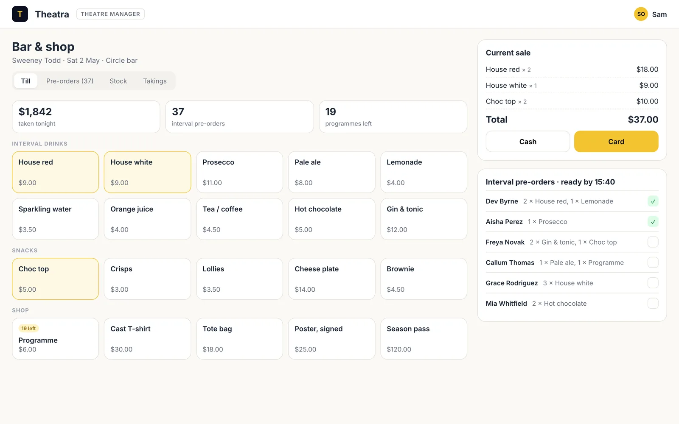Add Gin & tonic to the order
679x424 pixels.
point(424,219)
